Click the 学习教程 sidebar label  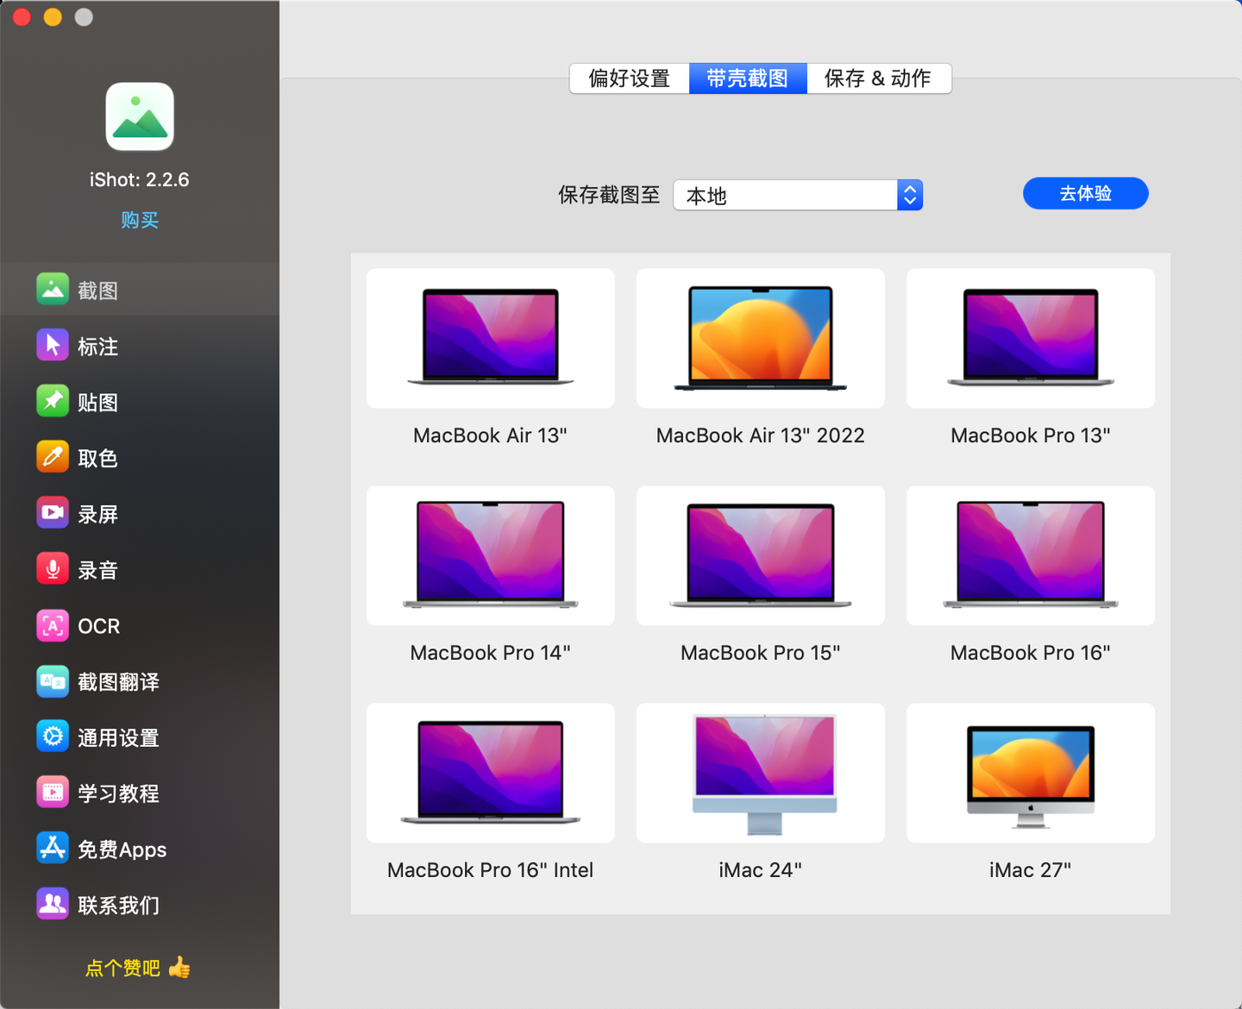point(119,793)
